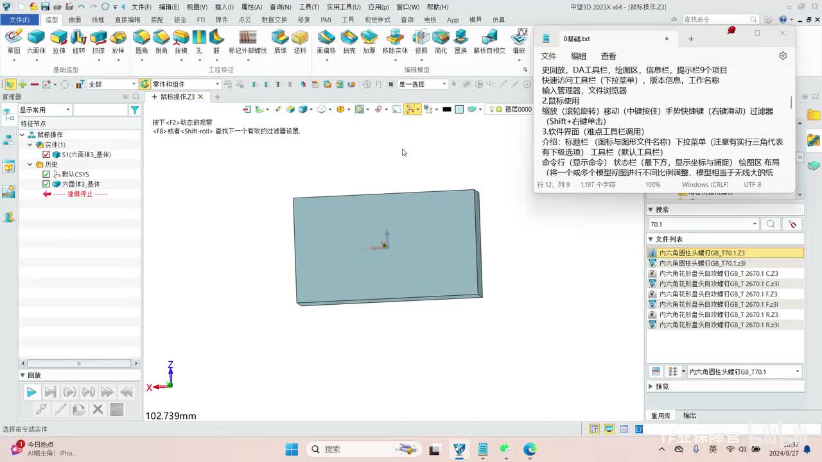Apply the 圆角 fillet tool
This screenshot has height=462, width=822.
[141, 41]
